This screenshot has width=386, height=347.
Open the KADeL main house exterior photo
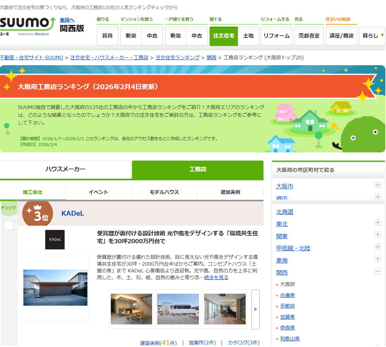(55, 288)
